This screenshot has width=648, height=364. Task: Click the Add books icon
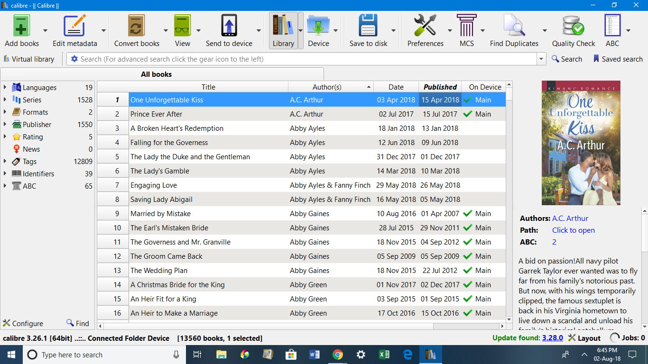point(22,26)
